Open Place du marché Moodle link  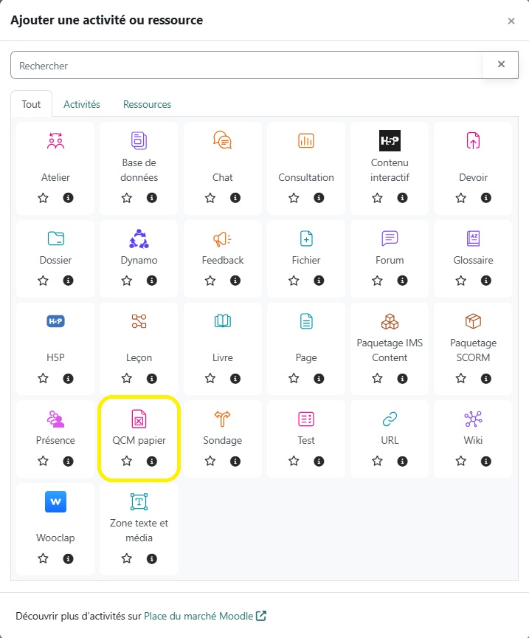point(205,616)
